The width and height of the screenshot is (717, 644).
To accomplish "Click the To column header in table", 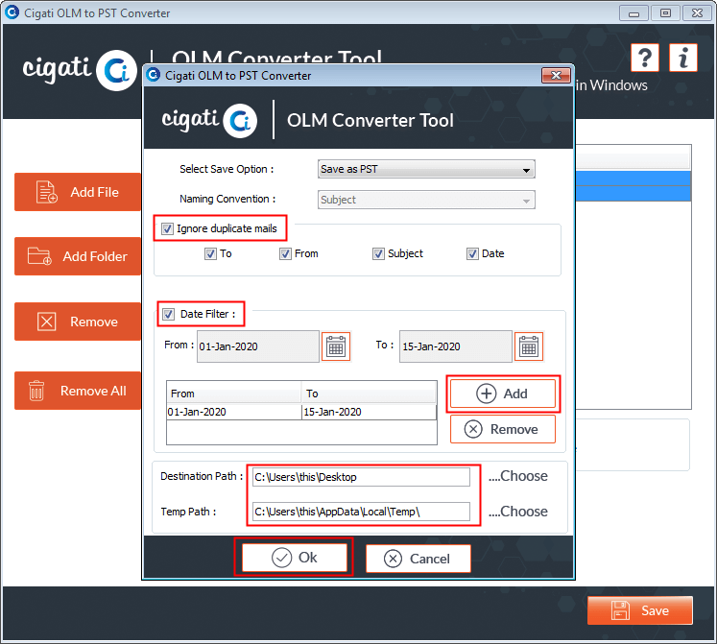I will click(x=369, y=394).
